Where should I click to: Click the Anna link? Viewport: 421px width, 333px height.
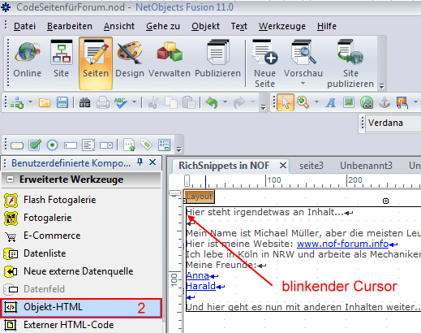point(198,275)
